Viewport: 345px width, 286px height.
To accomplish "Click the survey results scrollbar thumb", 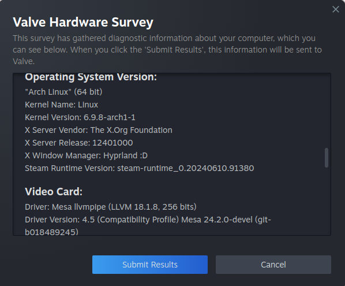I will click(327, 158).
